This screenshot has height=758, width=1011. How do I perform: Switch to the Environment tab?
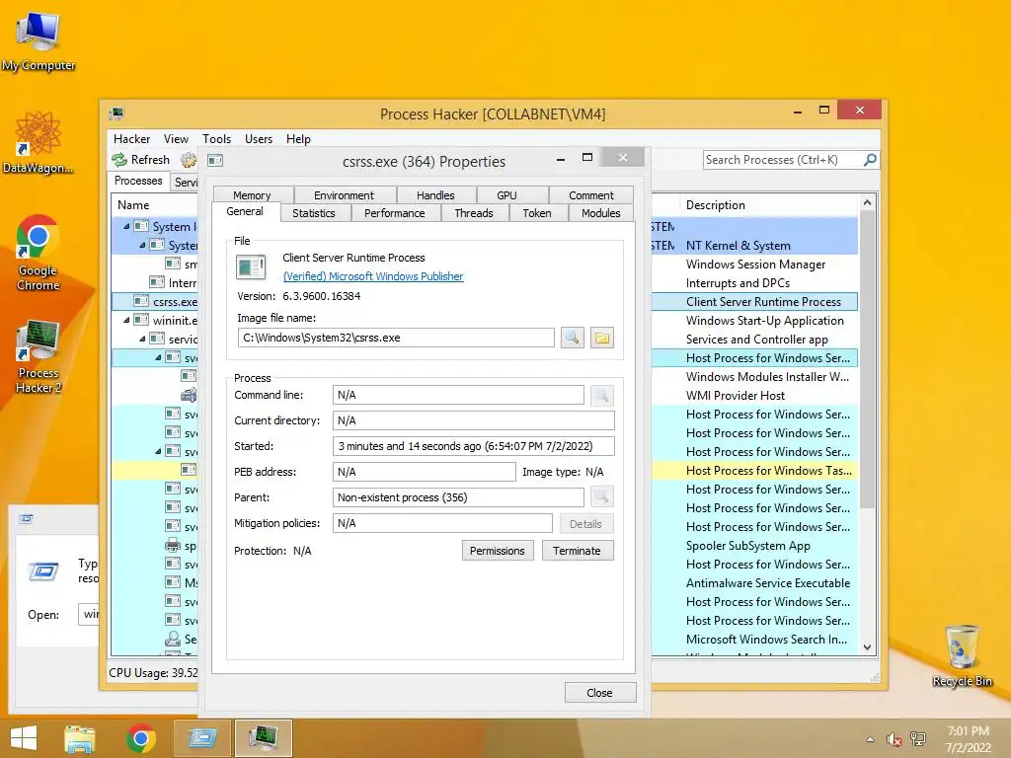coord(344,195)
